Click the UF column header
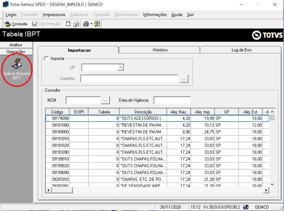Screen dimensions: 284x211 [227, 112]
